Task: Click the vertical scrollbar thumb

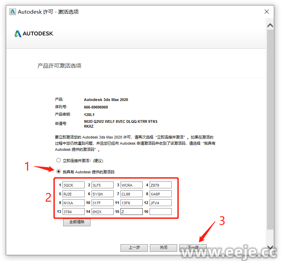Action: tap(270, 130)
